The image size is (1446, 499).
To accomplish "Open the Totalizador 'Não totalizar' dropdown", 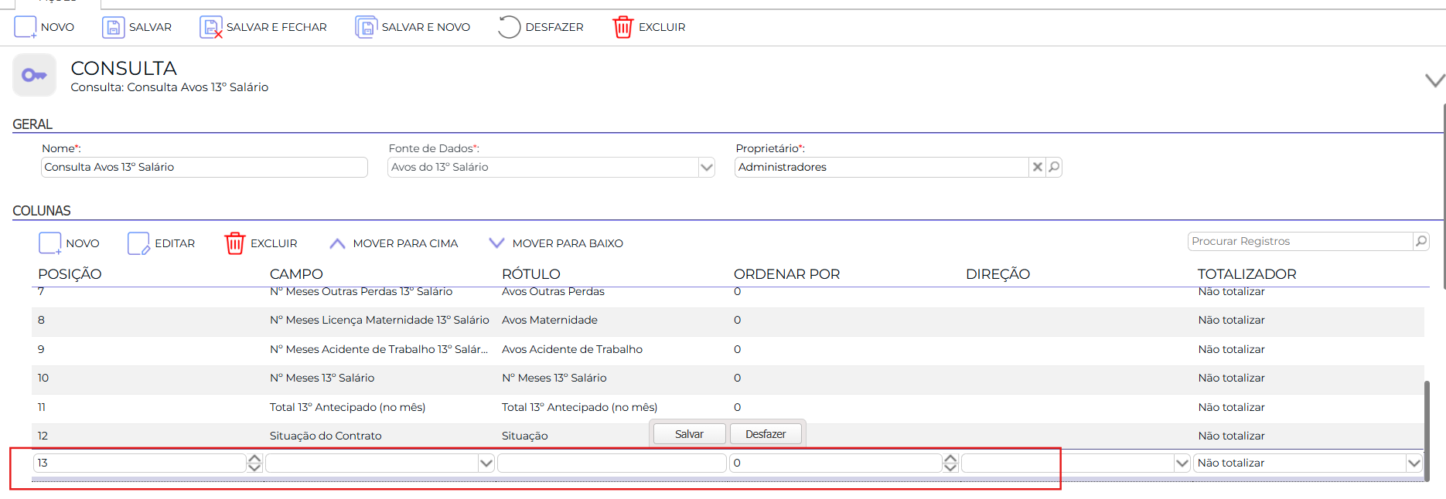I will (x=1414, y=463).
